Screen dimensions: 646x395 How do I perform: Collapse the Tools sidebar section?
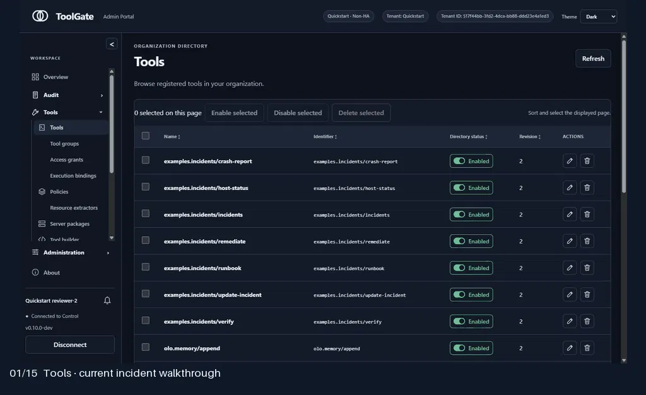click(x=68, y=112)
